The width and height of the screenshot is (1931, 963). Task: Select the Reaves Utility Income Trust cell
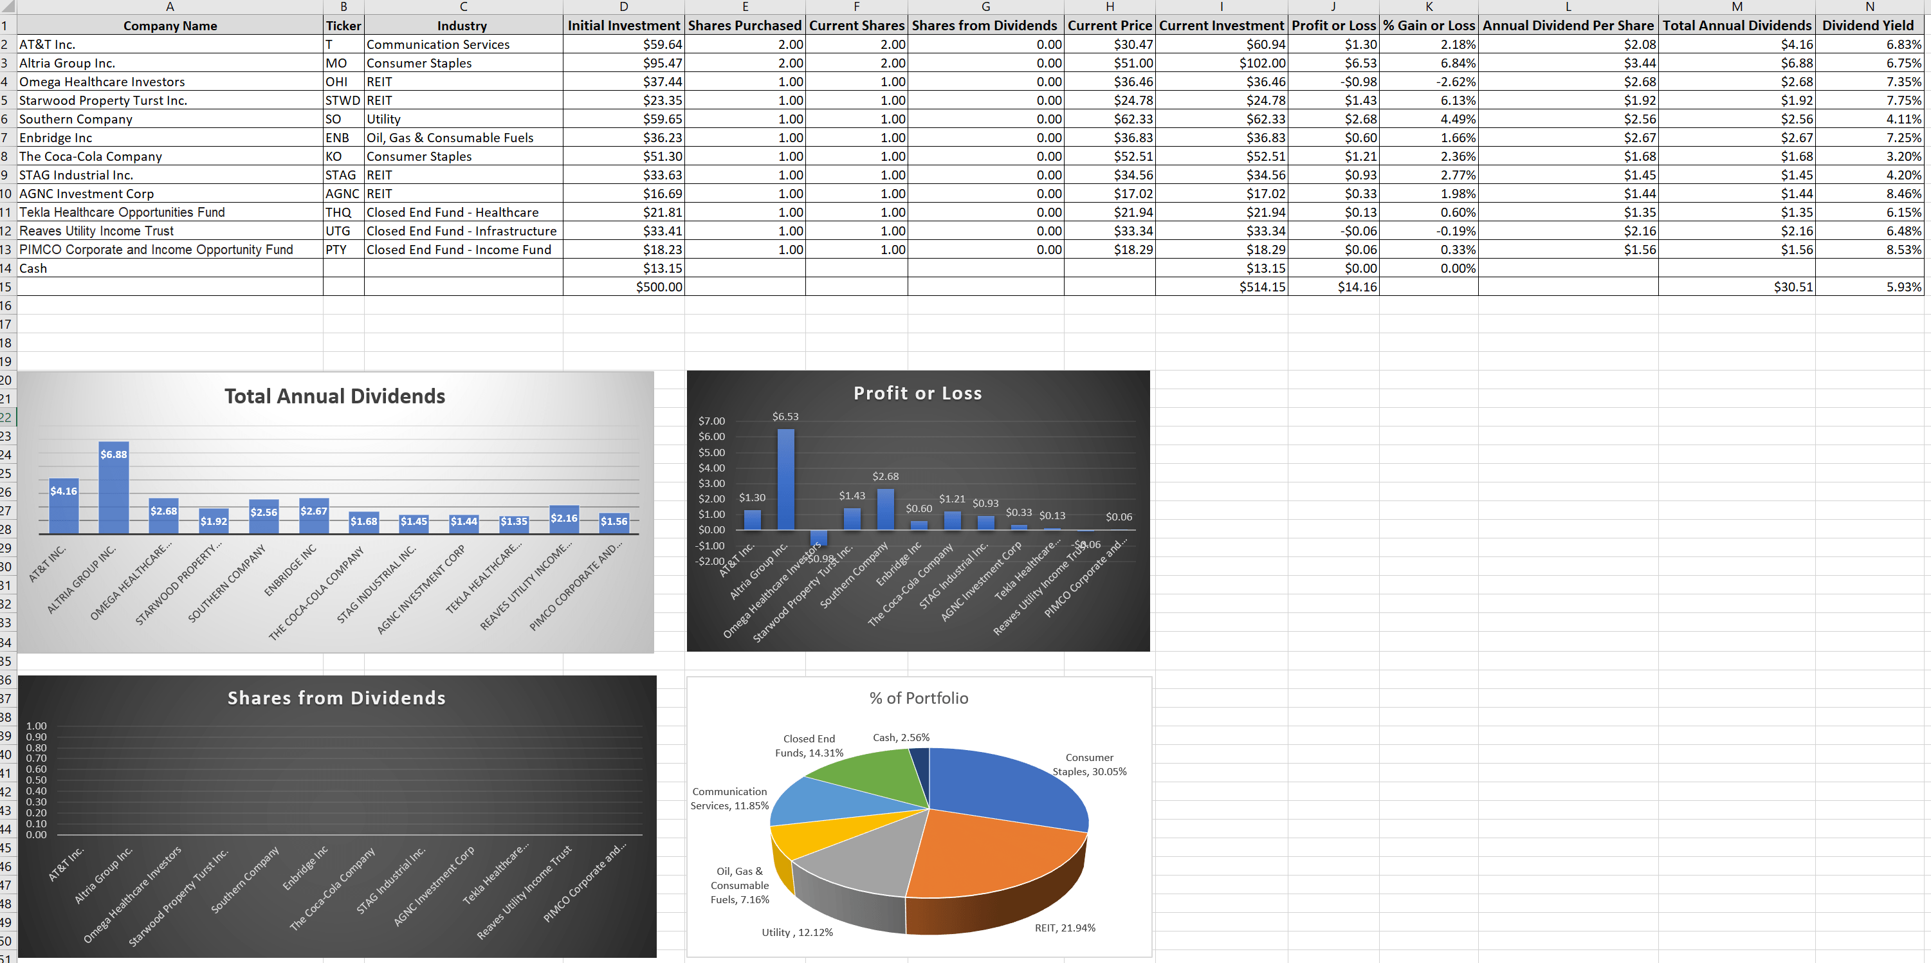[x=170, y=231]
